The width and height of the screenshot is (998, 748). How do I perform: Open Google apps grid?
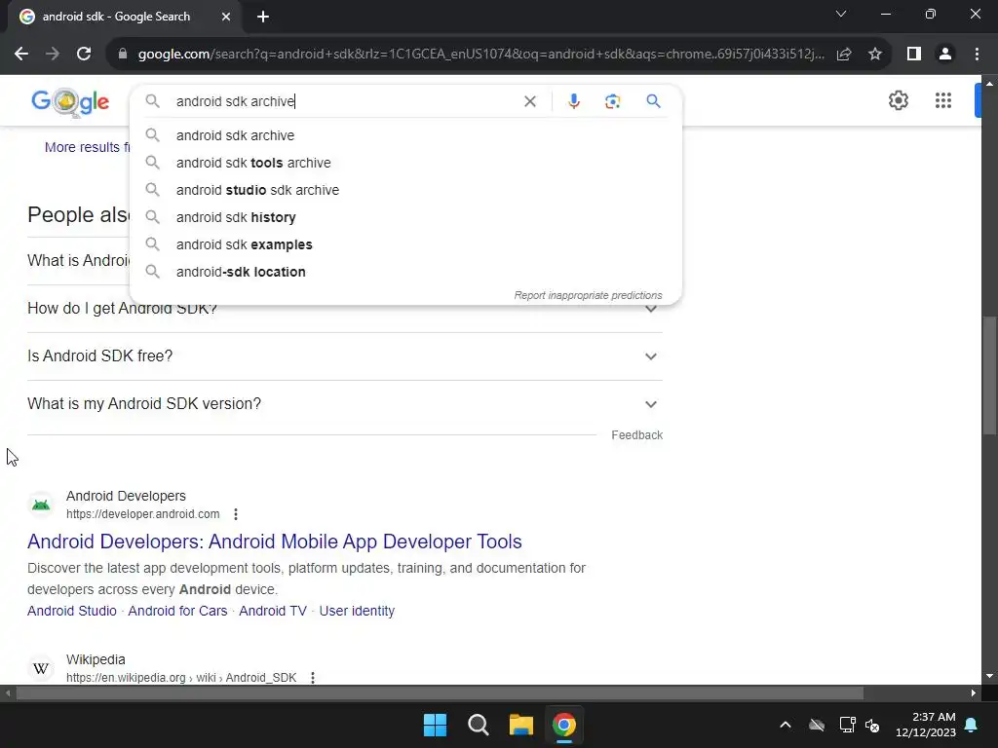click(943, 100)
